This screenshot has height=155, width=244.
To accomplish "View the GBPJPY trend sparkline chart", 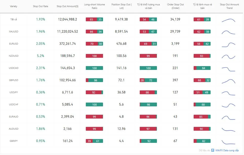I will (229, 142).
